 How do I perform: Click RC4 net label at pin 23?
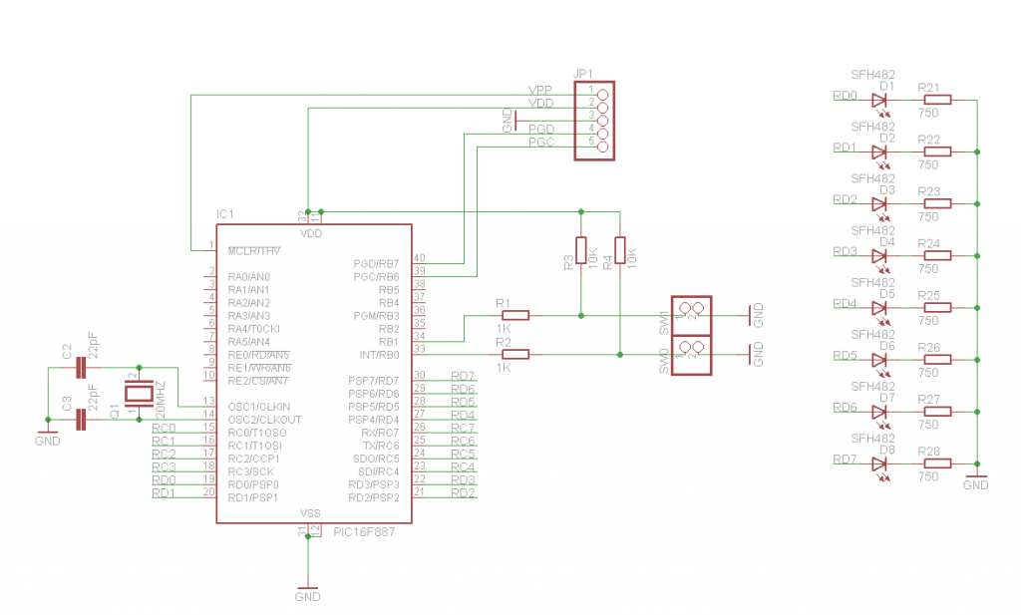(463, 467)
